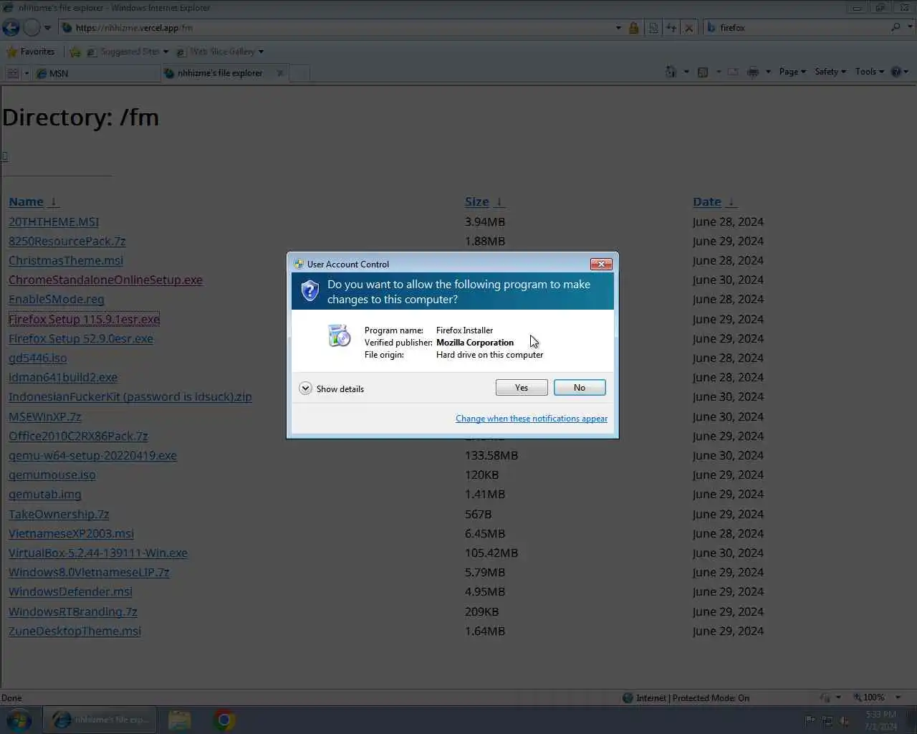Click the Feeds icon in command bar

[703, 72]
